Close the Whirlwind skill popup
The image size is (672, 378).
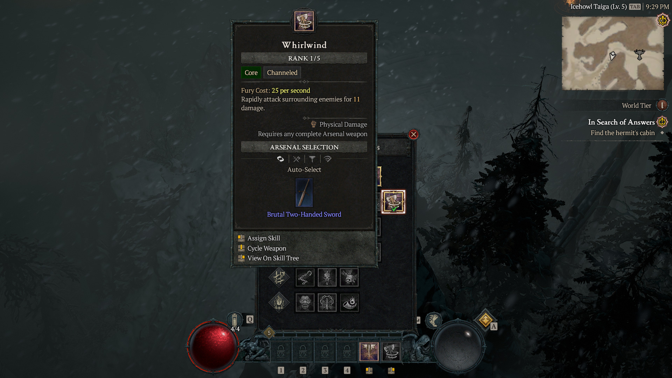413,134
